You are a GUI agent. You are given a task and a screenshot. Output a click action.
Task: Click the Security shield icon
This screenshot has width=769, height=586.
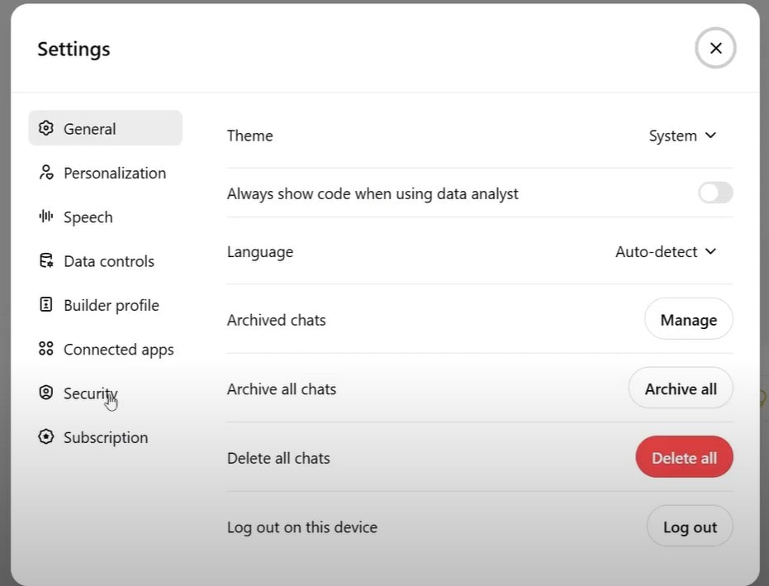(x=46, y=393)
